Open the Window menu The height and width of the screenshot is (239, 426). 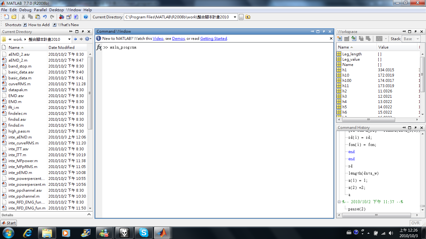point(74,10)
